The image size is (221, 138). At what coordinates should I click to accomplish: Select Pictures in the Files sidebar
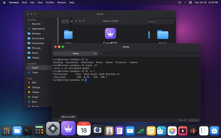tap(36, 48)
